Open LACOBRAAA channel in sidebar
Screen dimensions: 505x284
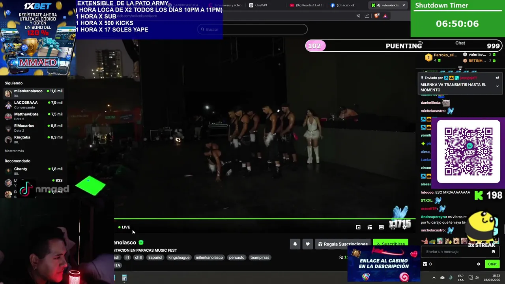(x=34, y=105)
